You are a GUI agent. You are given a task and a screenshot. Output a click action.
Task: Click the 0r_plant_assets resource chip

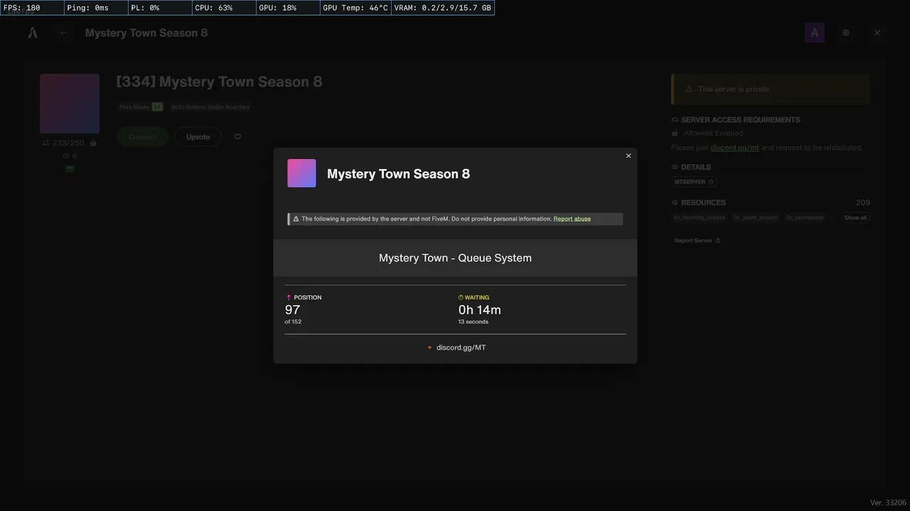[x=756, y=217]
